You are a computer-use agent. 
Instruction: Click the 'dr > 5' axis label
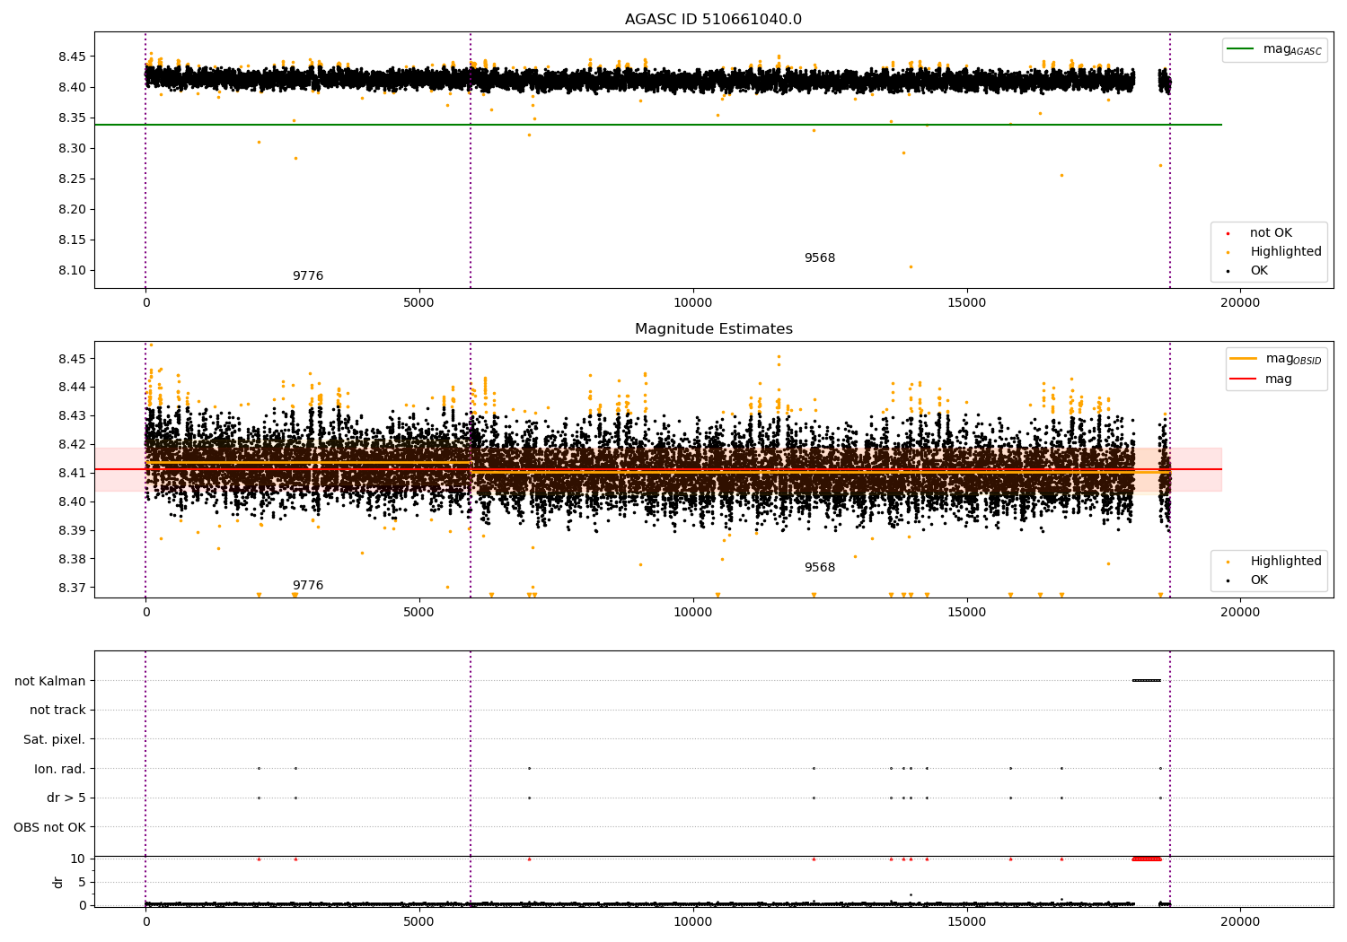[66, 798]
